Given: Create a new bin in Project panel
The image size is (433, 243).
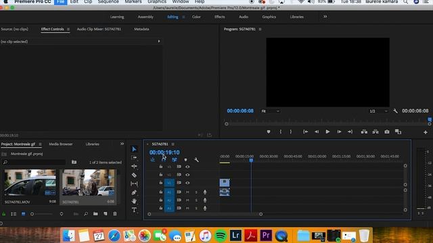Looking at the screenshot, I should [95, 214].
